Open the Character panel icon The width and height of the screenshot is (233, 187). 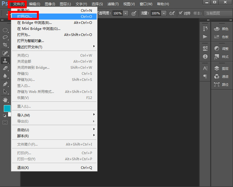tap(205, 68)
